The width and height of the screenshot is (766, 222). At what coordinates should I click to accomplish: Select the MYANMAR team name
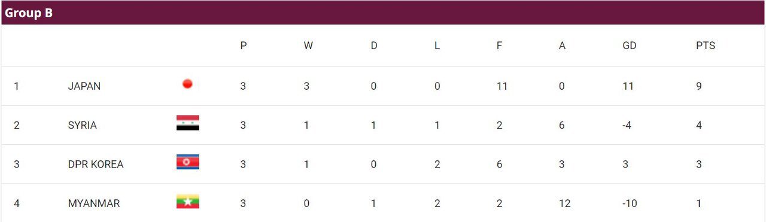pos(94,203)
